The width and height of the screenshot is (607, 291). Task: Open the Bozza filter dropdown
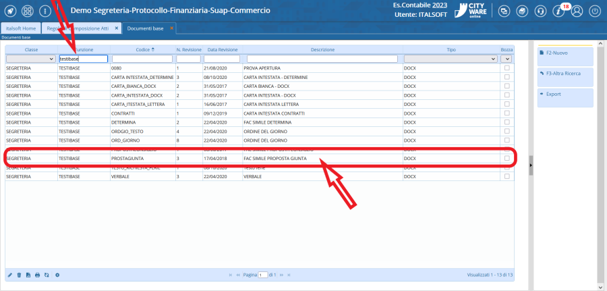[507, 59]
